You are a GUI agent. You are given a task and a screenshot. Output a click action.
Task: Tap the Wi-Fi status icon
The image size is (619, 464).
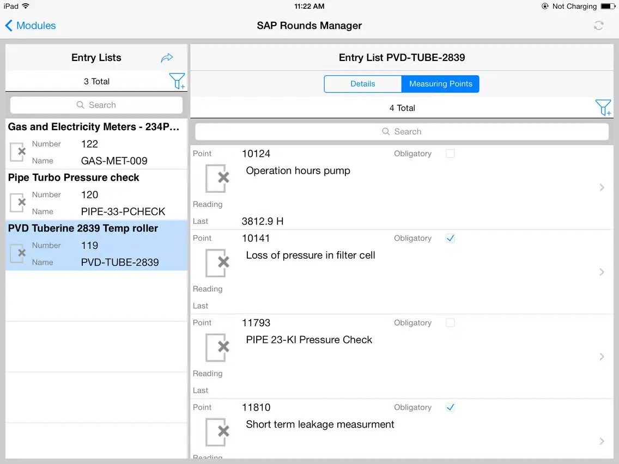coord(26,6)
